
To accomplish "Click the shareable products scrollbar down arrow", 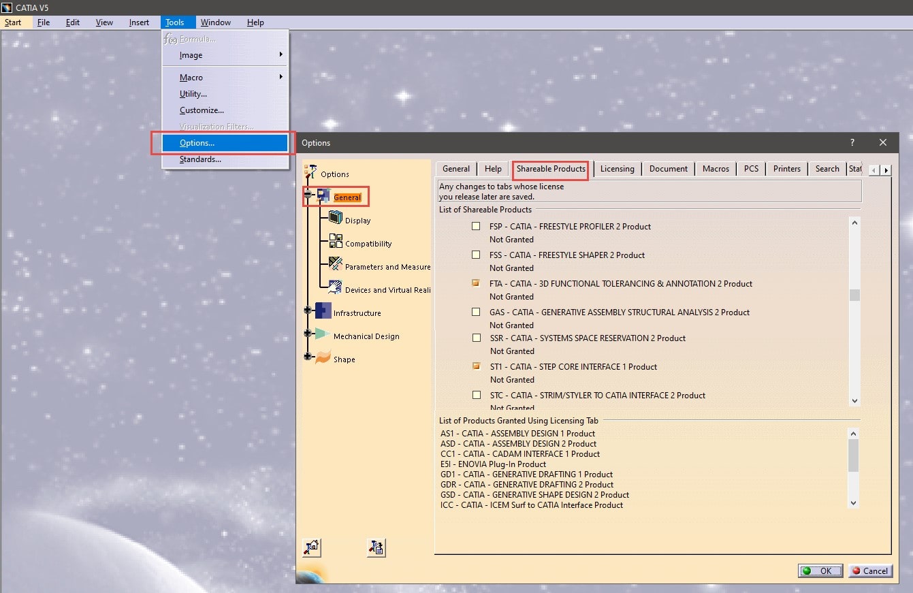I will pyautogui.click(x=854, y=401).
